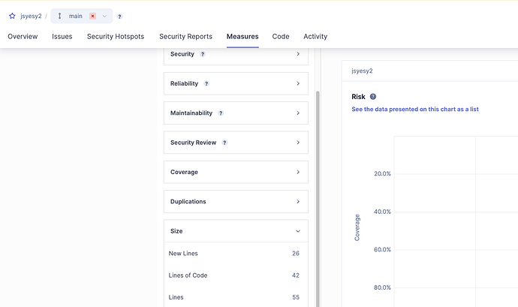Open 'See the data presented on this chart as a list'
Image resolution: width=518 pixels, height=307 pixels.
(x=415, y=109)
